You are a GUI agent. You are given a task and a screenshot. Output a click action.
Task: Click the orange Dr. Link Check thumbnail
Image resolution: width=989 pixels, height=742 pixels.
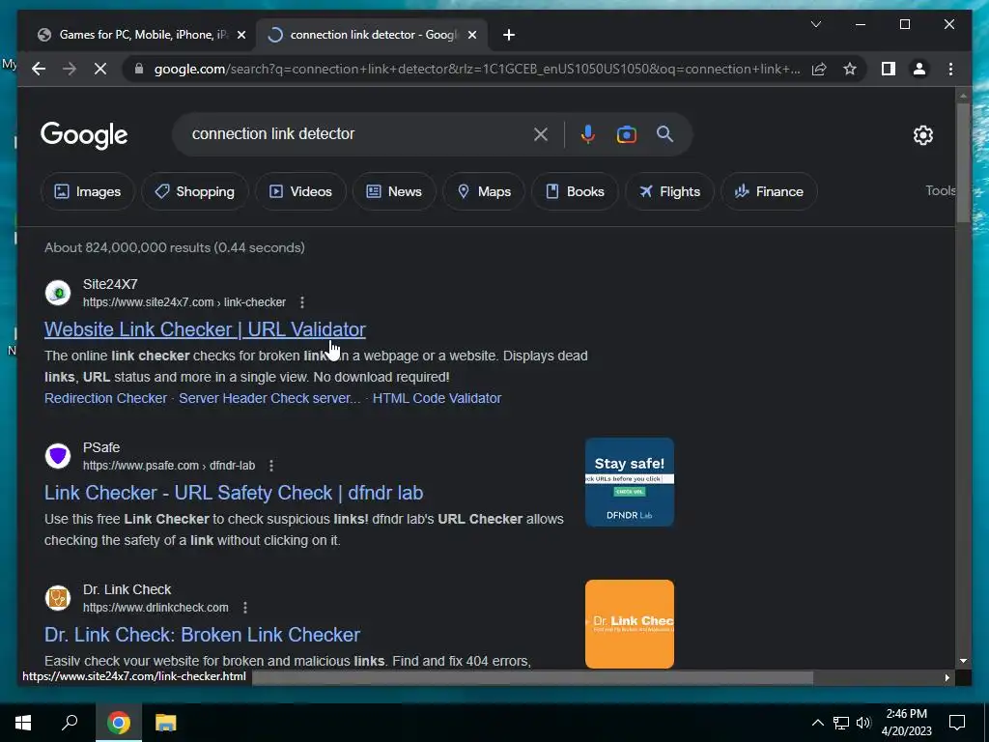click(630, 624)
